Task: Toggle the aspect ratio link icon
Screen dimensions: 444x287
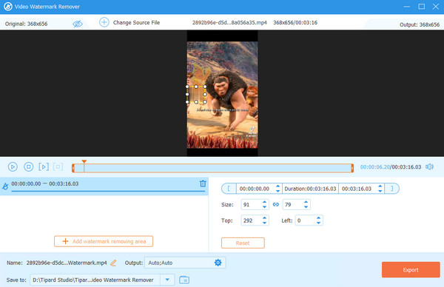Action: (x=276, y=204)
